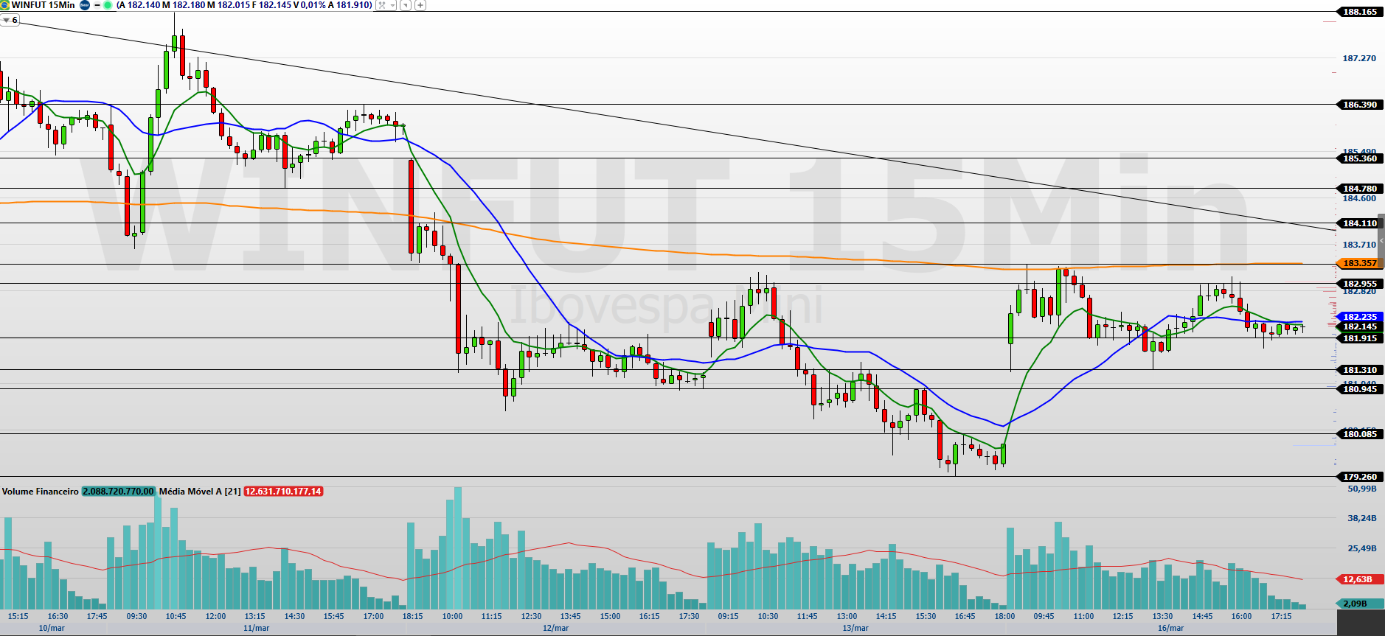Viewport: 1385px width, 636px height.
Task: Click the small arrow corner button in header
Action: pos(406,5)
